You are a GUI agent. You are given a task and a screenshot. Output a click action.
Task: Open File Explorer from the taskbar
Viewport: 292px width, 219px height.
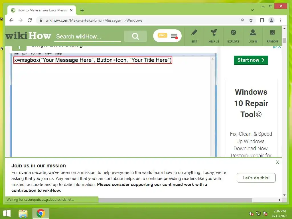click(23, 213)
